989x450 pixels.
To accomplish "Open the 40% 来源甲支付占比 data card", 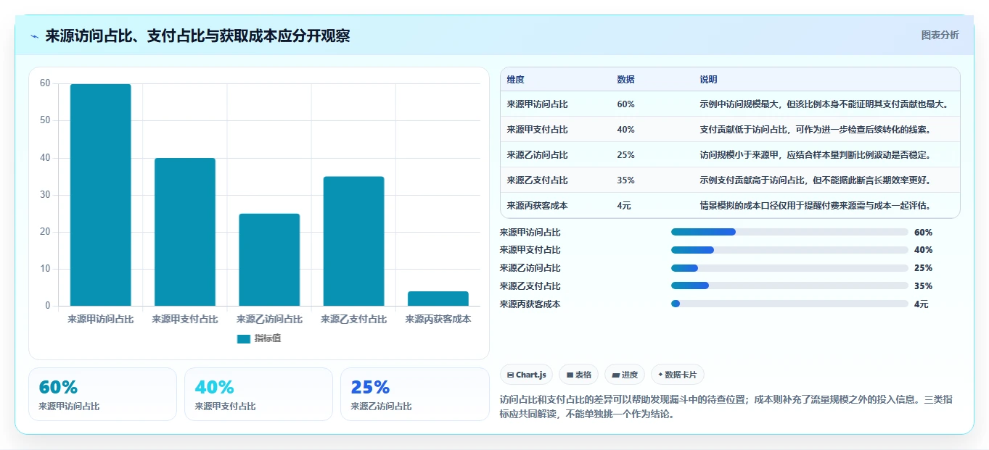I will pyautogui.click(x=258, y=394).
